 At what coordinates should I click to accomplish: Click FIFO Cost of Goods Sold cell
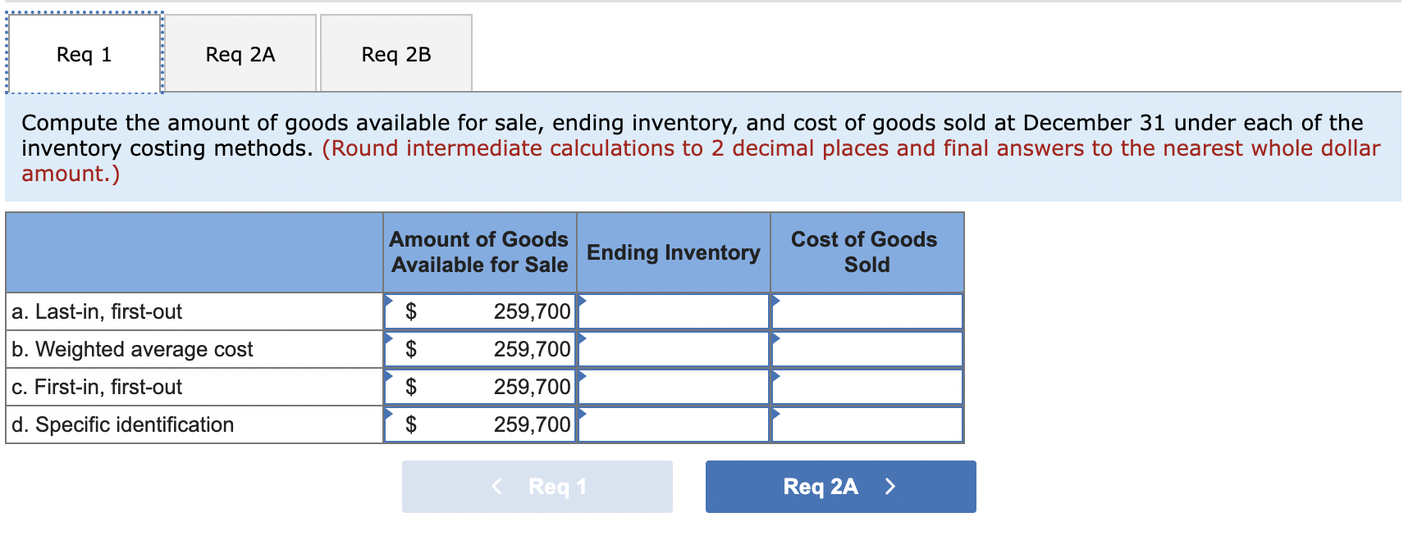coord(867,387)
